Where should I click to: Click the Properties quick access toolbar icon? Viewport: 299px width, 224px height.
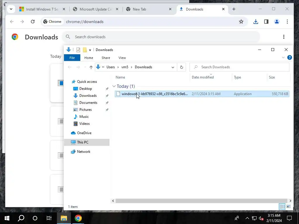pyautogui.click(x=78, y=50)
